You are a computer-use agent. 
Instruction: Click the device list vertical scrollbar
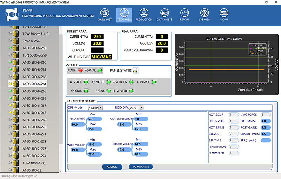point(61,88)
